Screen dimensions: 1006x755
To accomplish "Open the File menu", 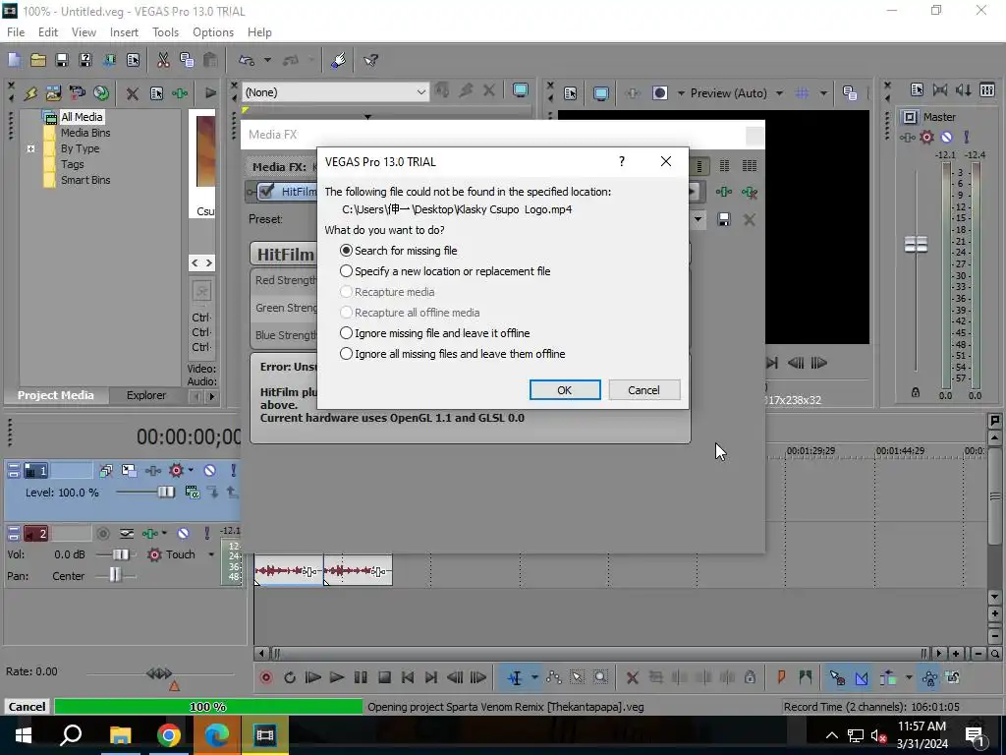I will pos(16,32).
